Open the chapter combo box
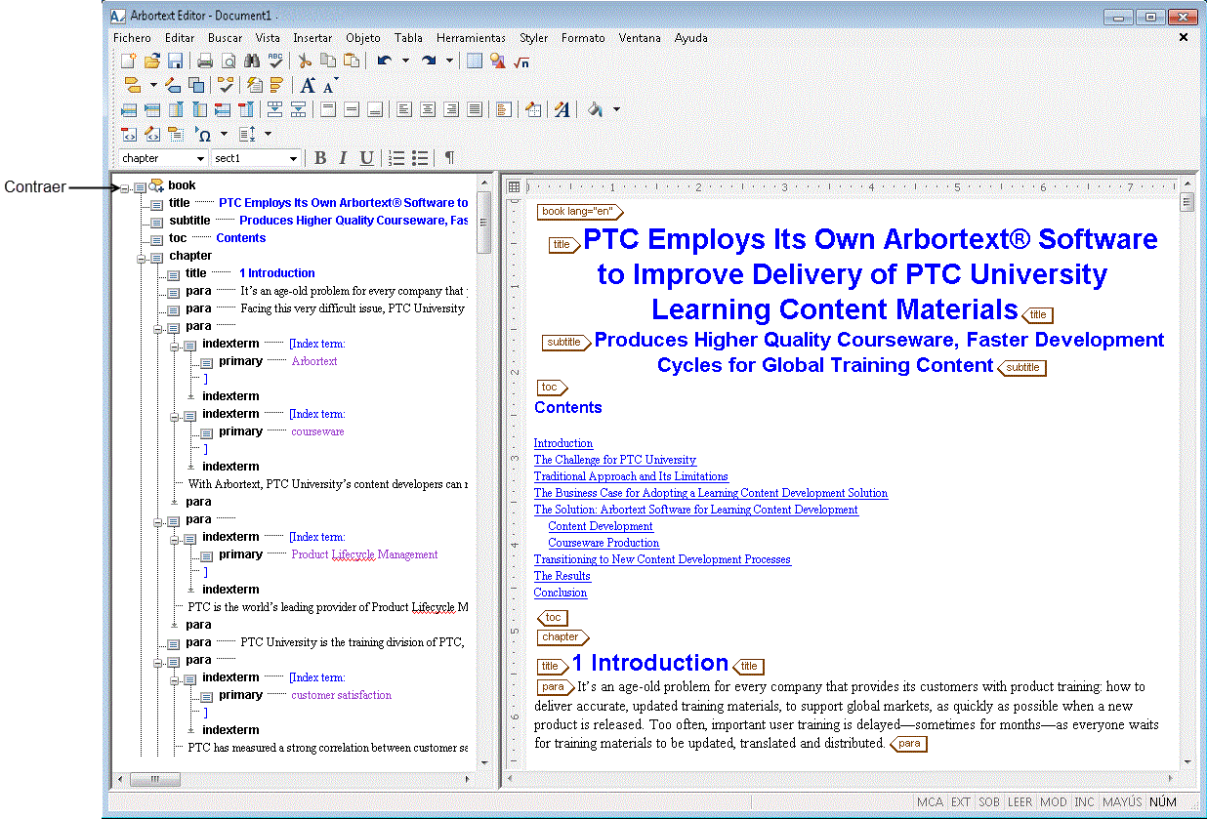The height and width of the screenshot is (819, 1207). [x=163, y=158]
